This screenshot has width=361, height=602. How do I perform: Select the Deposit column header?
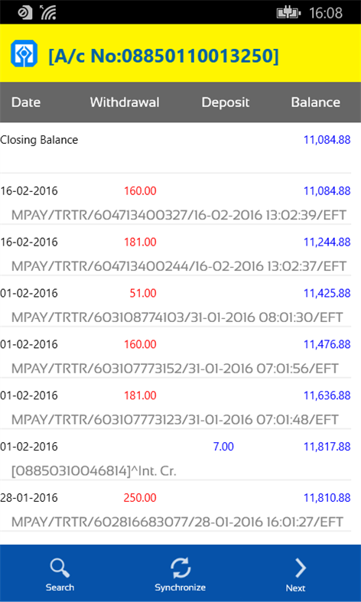226,103
